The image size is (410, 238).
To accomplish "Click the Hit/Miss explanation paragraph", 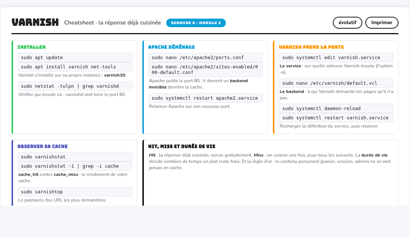I will pos(270,161).
